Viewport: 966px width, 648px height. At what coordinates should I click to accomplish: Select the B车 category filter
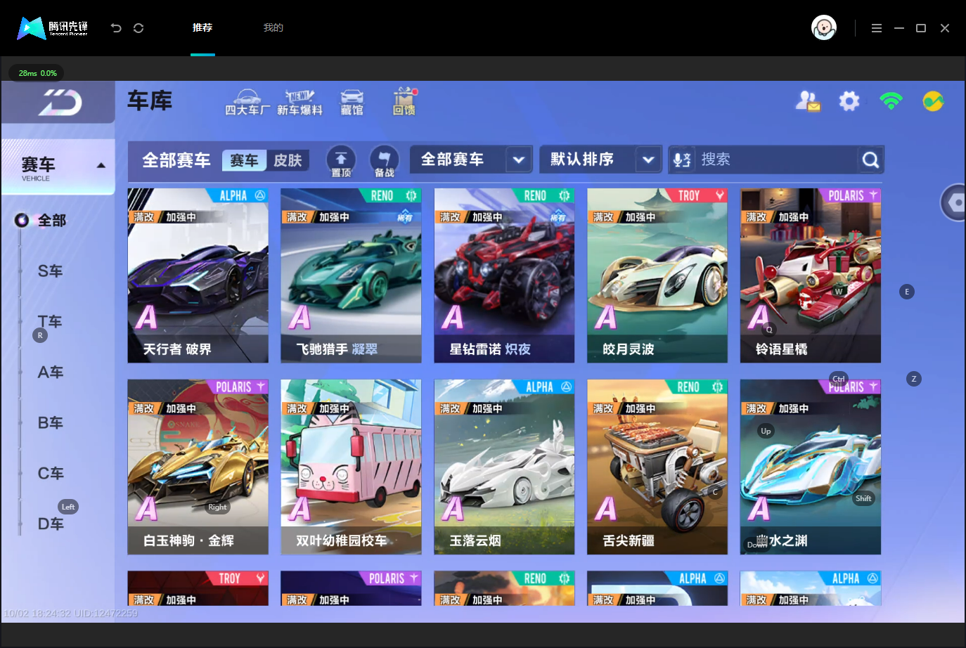pyautogui.click(x=51, y=423)
